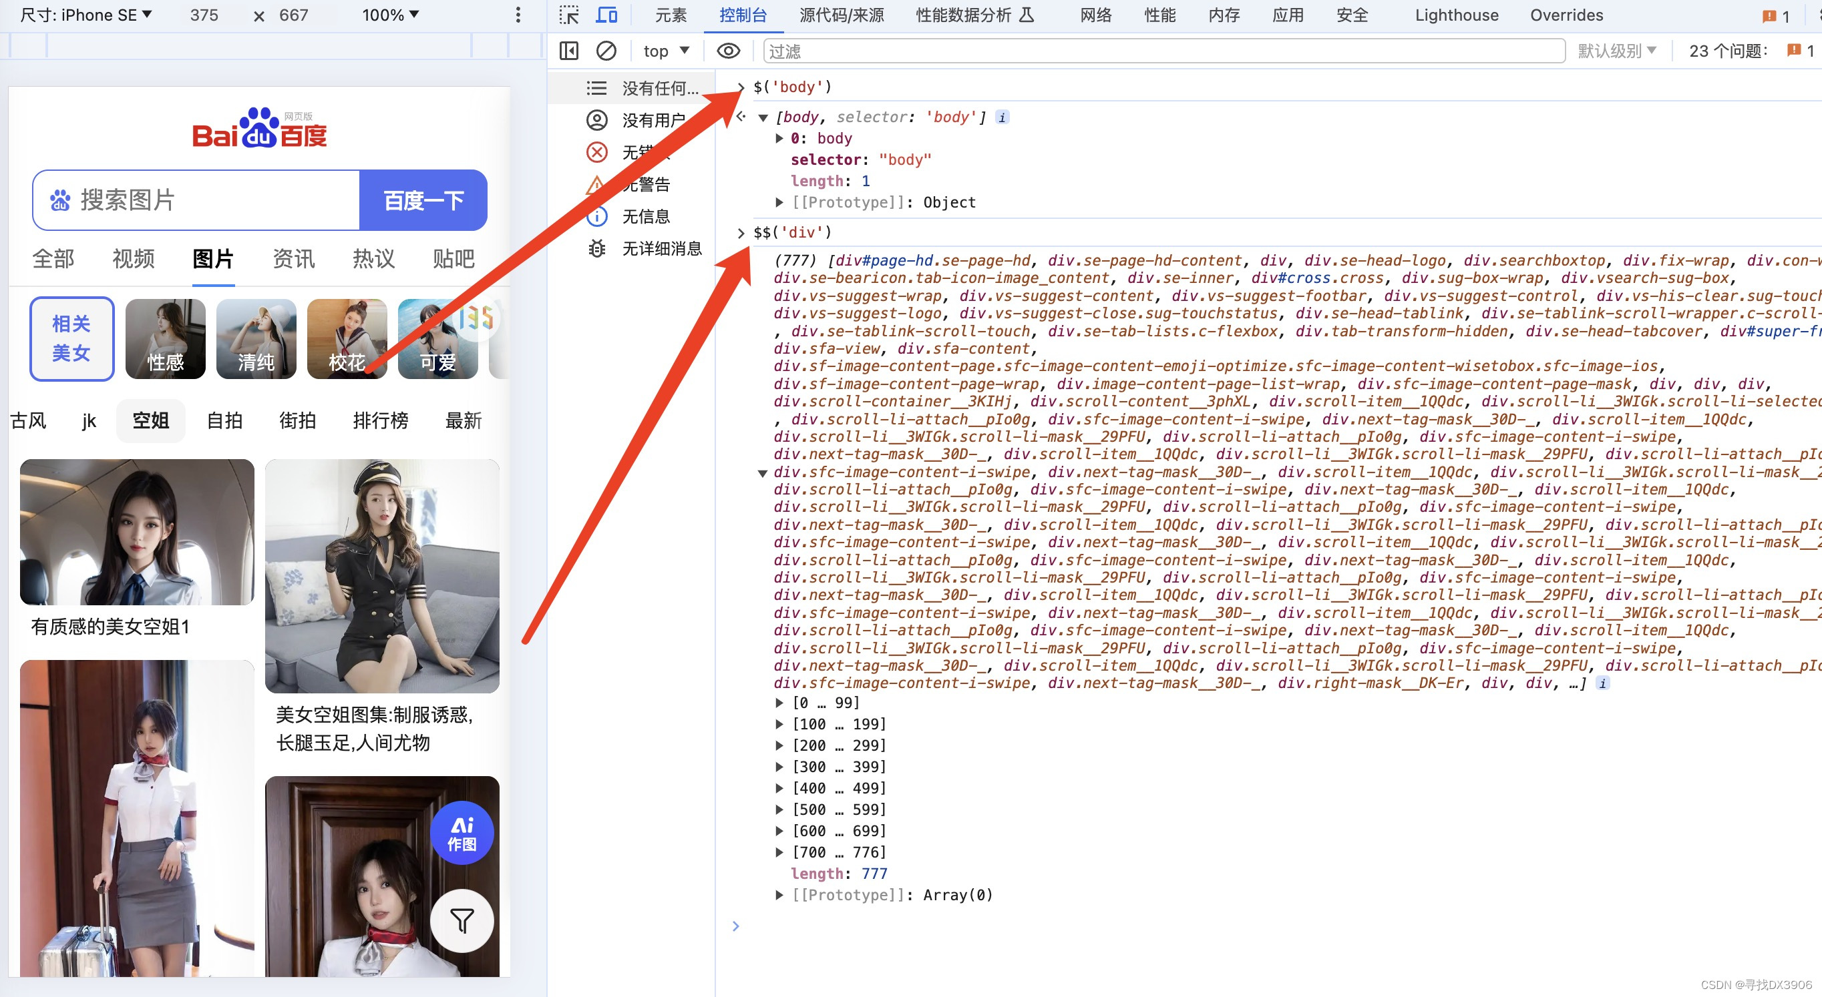Click the console 过滤 filter input
Screen dimensions: 1822x997
pos(1160,51)
